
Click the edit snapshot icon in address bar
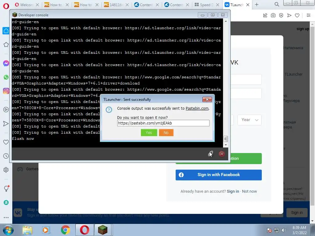(x=265, y=15)
